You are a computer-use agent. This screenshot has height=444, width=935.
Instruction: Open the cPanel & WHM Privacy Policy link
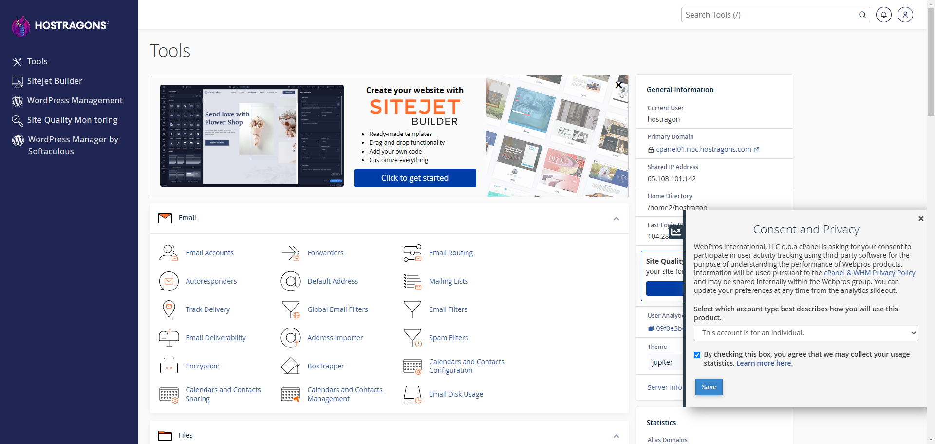point(869,273)
